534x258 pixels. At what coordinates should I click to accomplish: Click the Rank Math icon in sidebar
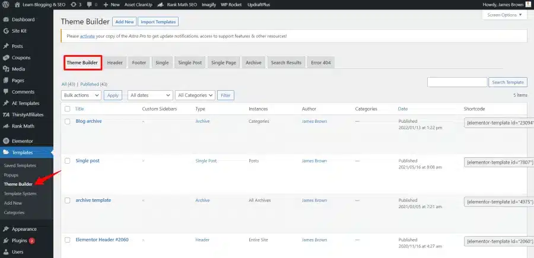tap(6, 126)
